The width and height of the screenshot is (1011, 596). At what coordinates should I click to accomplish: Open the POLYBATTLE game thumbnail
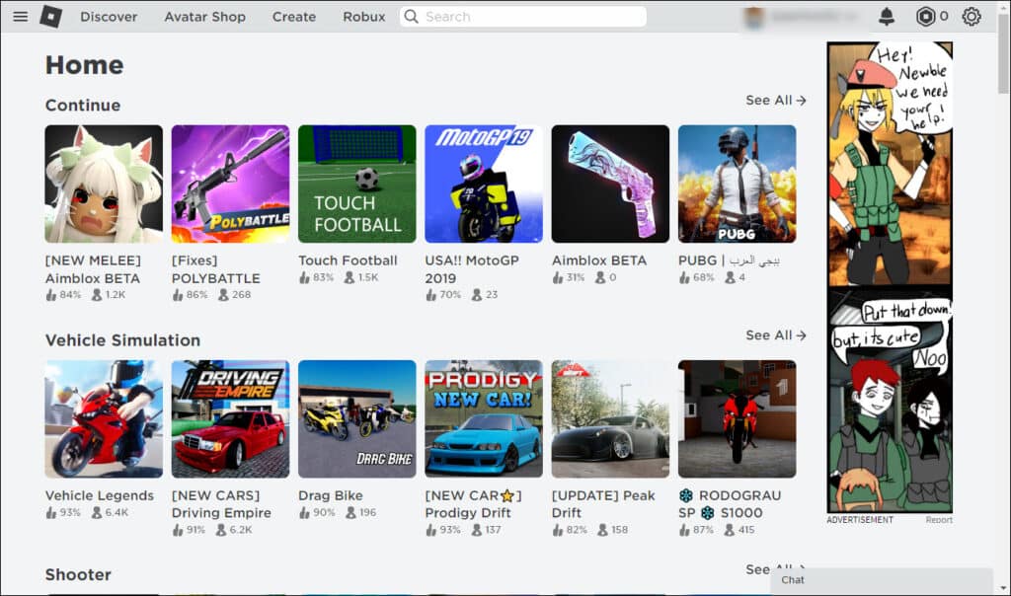click(x=230, y=184)
